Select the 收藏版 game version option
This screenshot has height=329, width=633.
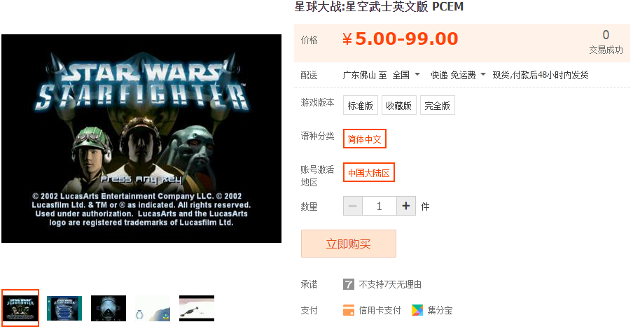(x=399, y=106)
